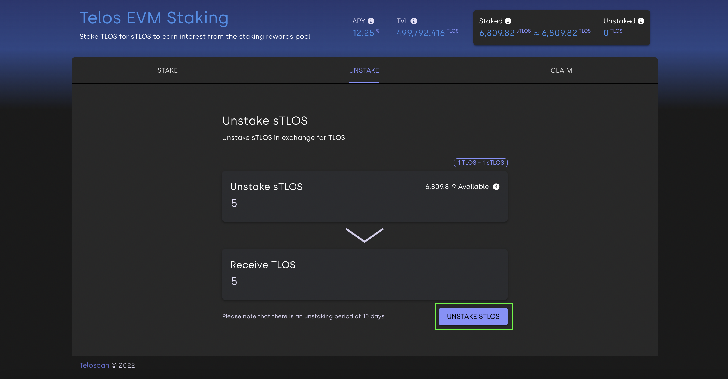The width and height of the screenshot is (728, 379).
Task: Switch to the STAKE tab
Action: [167, 70]
